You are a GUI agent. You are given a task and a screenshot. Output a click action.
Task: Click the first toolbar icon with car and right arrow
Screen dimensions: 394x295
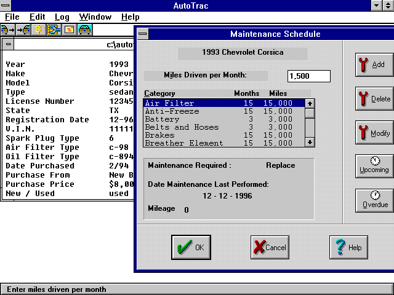click(x=7, y=29)
